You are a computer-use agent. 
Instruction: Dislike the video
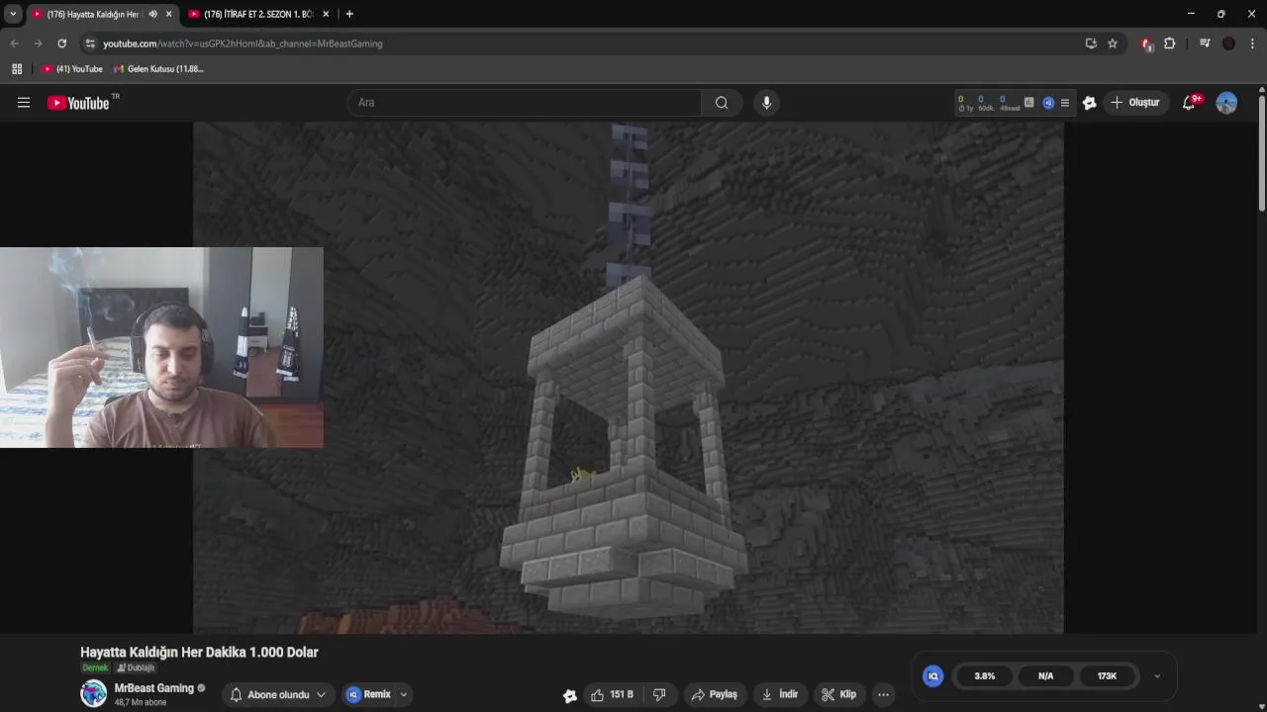point(659,695)
